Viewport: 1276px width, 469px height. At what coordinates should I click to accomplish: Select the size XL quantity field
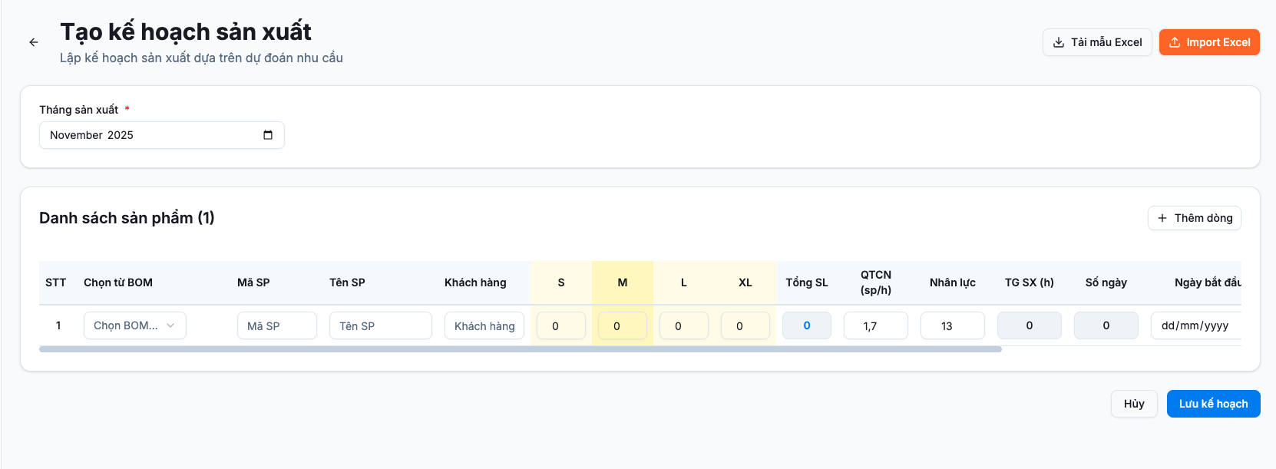(745, 325)
